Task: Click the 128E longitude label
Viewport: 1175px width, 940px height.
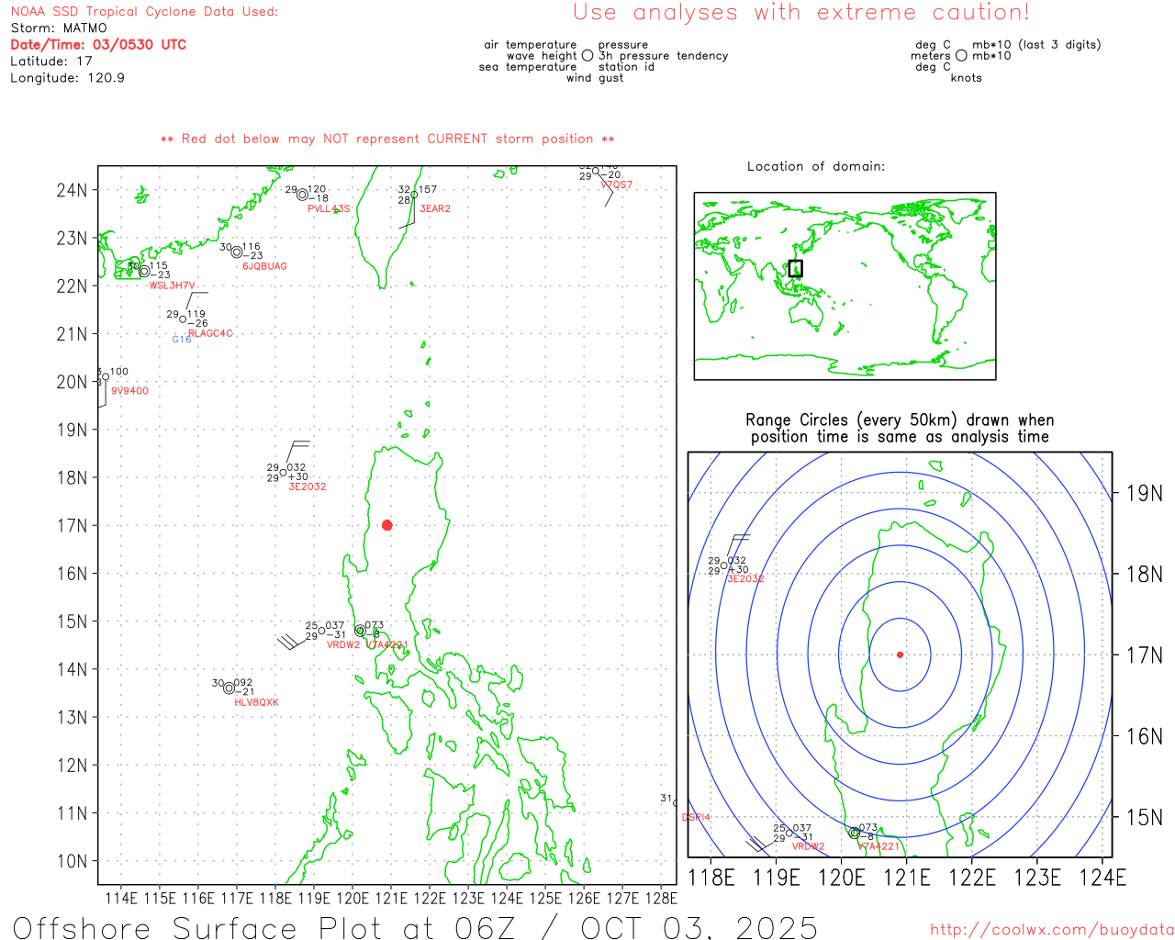Action: [661, 899]
